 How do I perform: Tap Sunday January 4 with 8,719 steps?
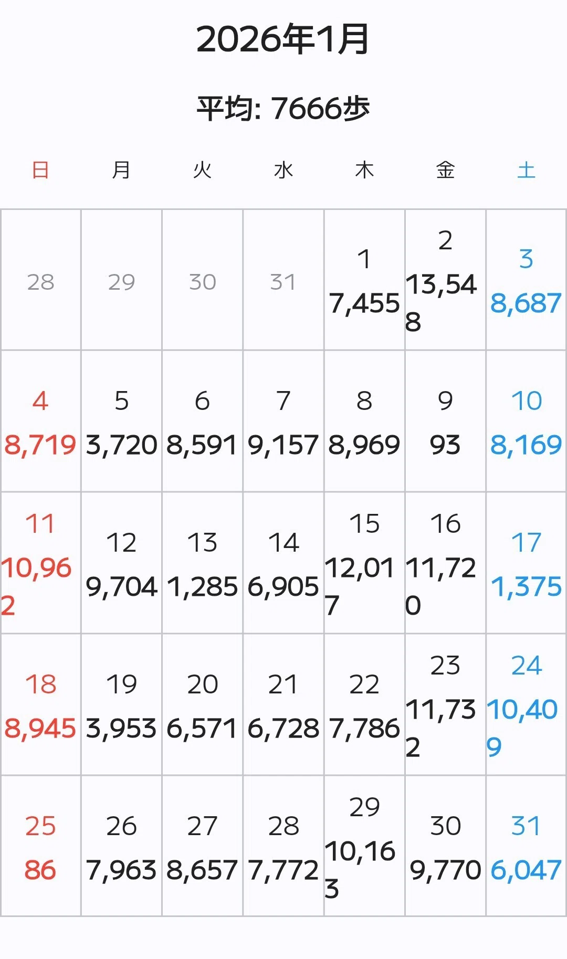coord(40,421)
